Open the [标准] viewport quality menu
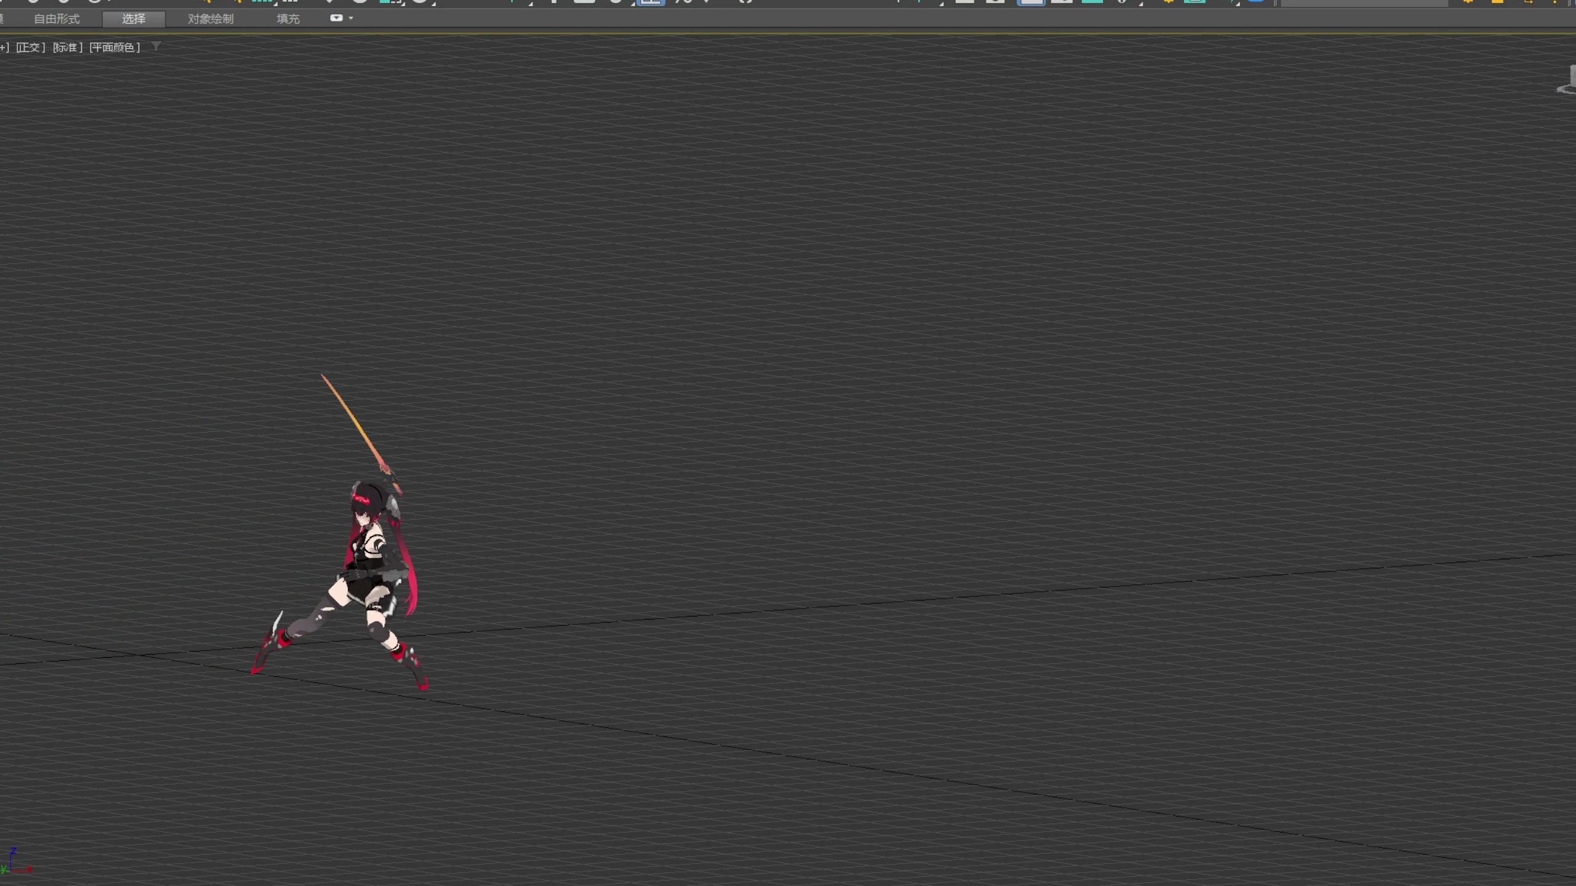Viewport: 1576px width, 886px height. [x=67, y=47]
